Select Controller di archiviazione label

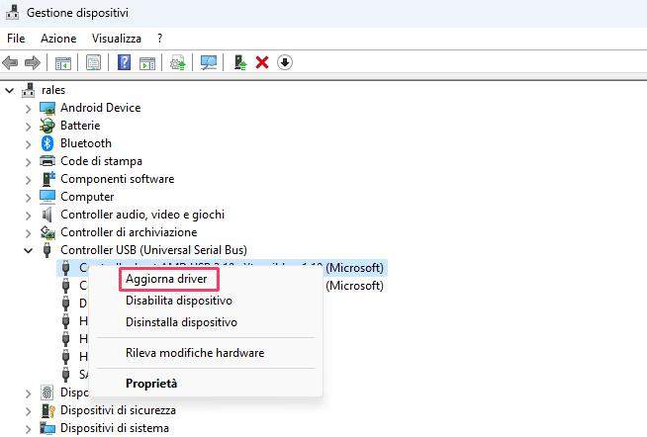(129, 232)
